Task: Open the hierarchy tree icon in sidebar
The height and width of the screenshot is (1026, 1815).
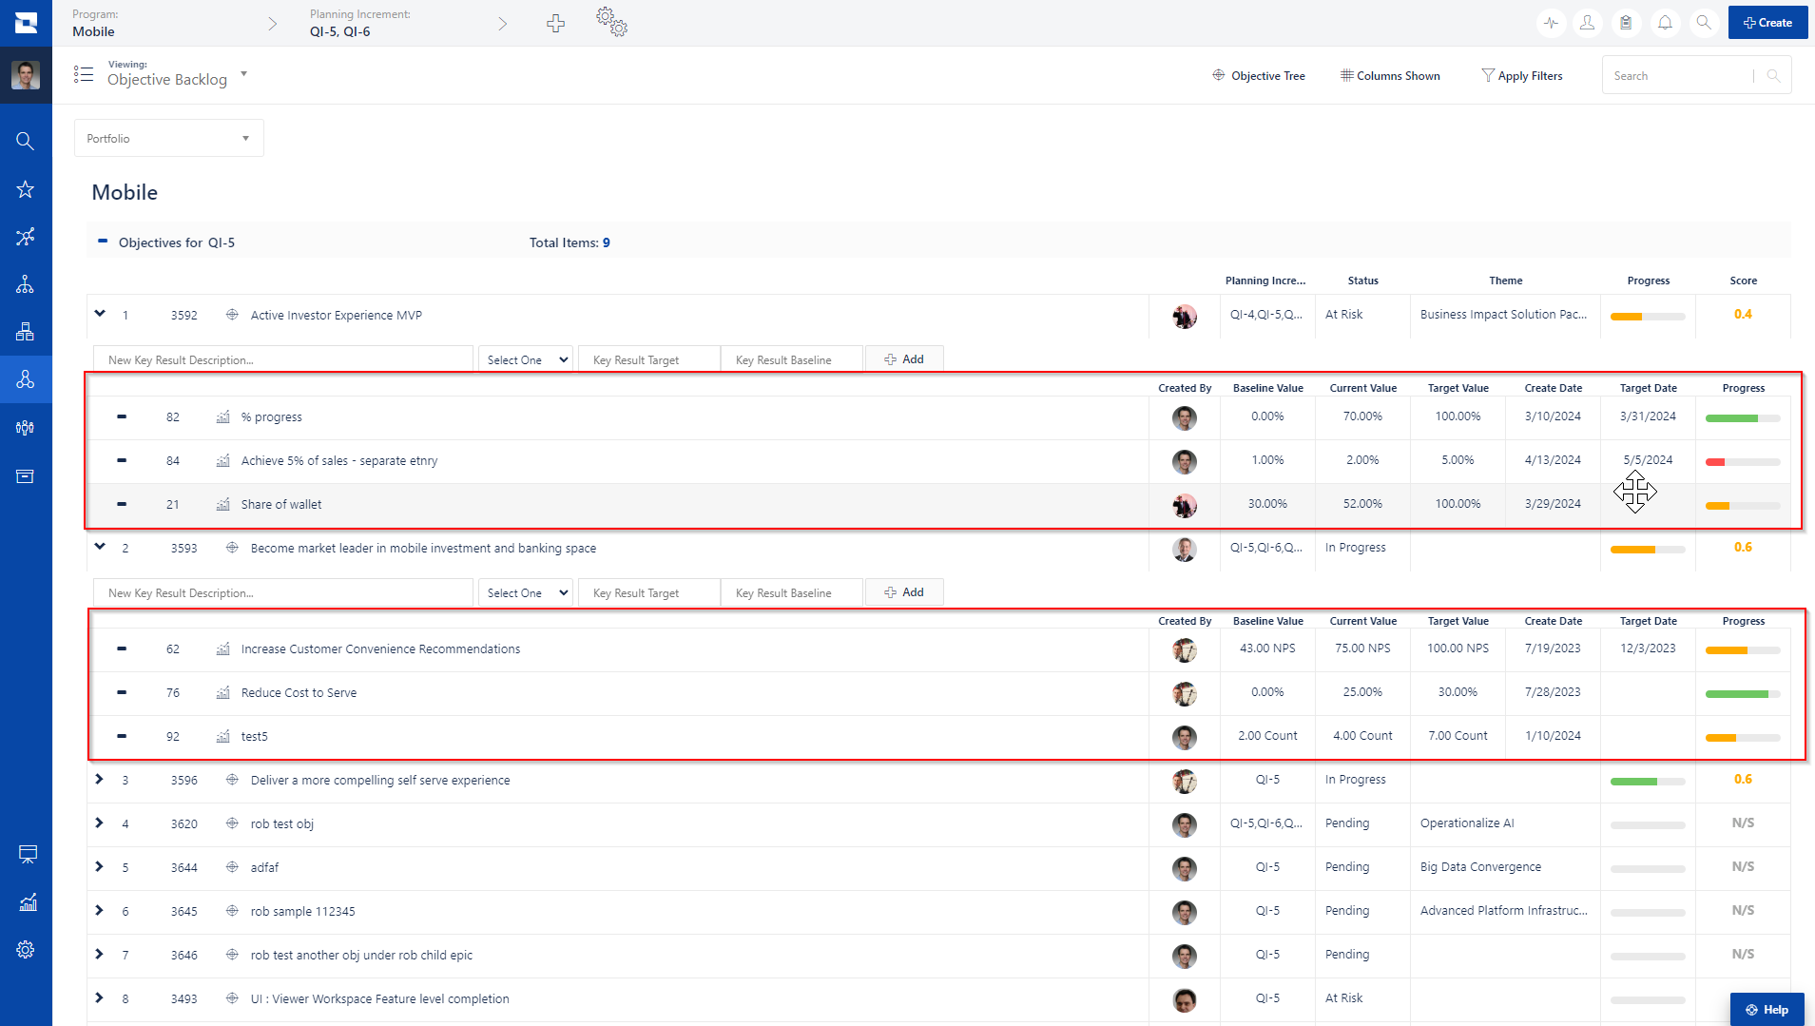Action: 26,284
